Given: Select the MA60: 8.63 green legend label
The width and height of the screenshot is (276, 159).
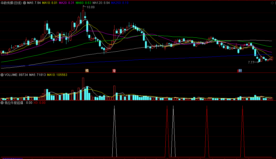Looking at the screenshot, I should click(x=83, y=3).
